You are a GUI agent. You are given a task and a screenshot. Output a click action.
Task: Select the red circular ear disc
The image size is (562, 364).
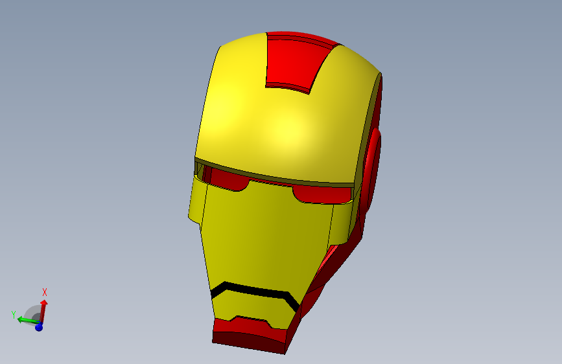coord(371,170)
